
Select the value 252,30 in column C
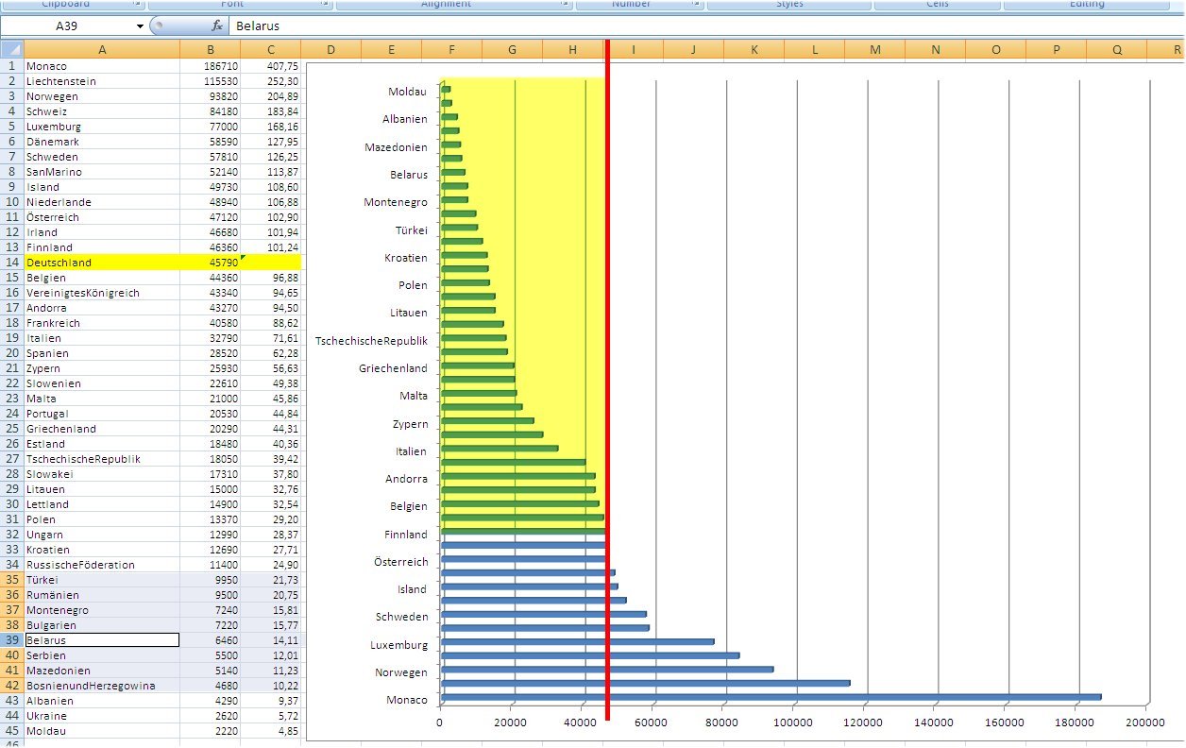pyautogui.click(x=270, y=81)
